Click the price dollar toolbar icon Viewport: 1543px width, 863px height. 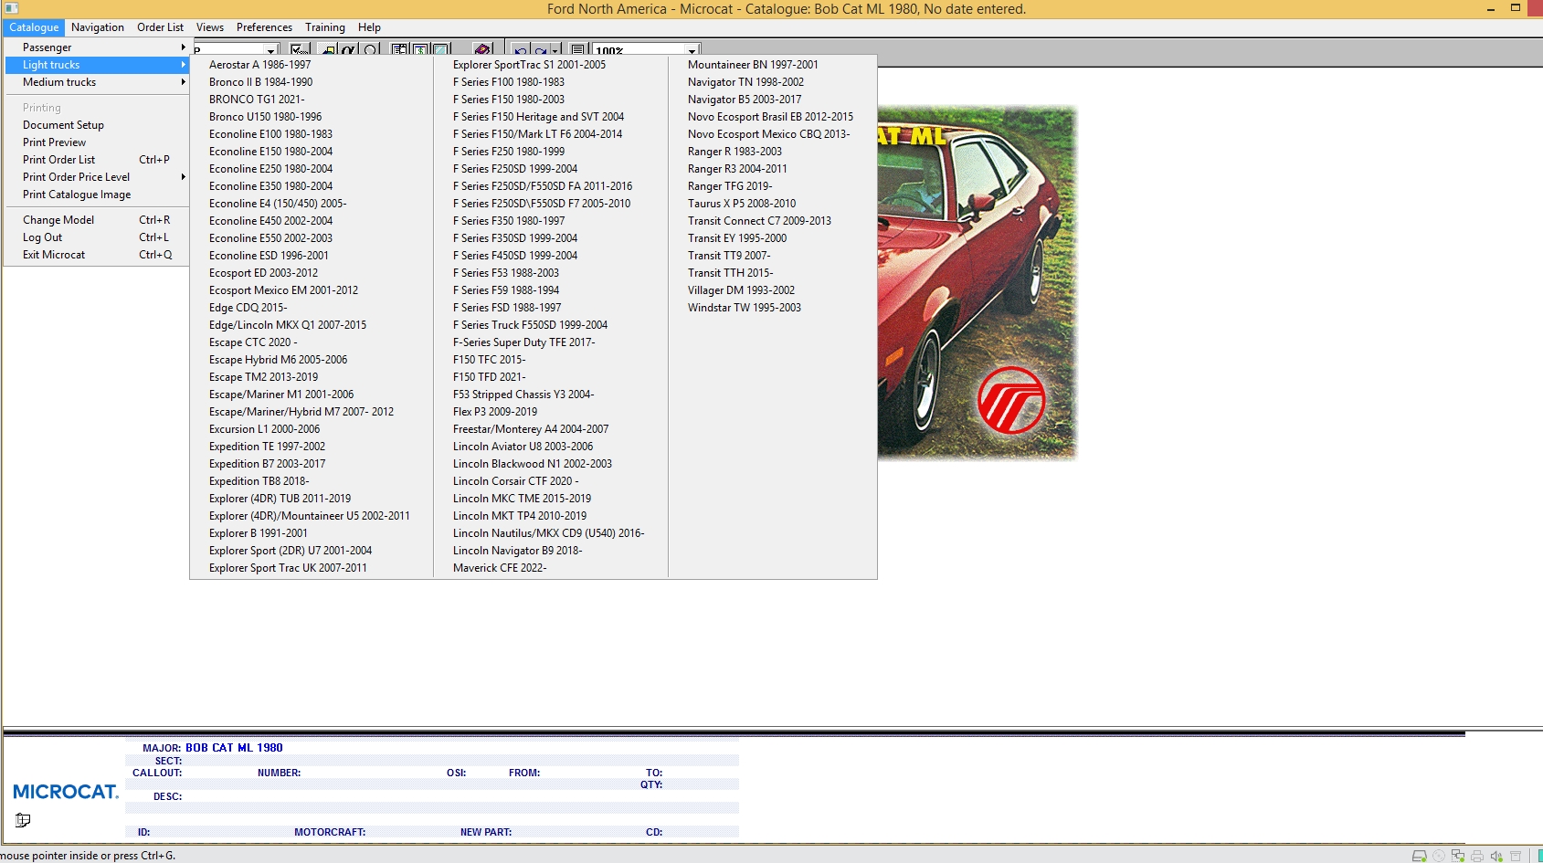(x=419, y=49)
